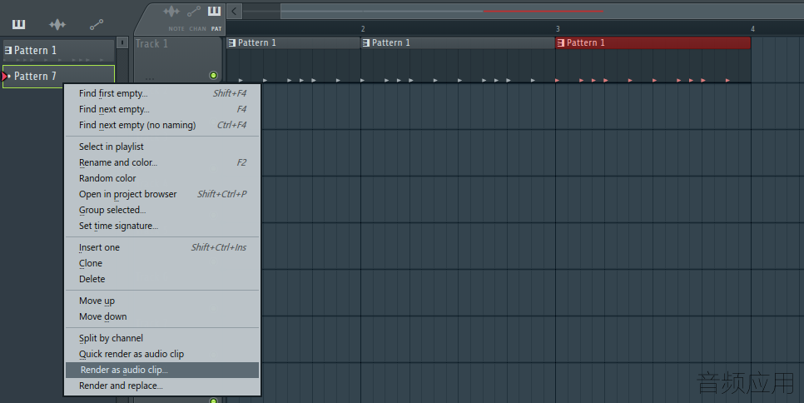Select the audio waveform icon in picker panel
Screen dimensions: 804x403
click(57, 24)
